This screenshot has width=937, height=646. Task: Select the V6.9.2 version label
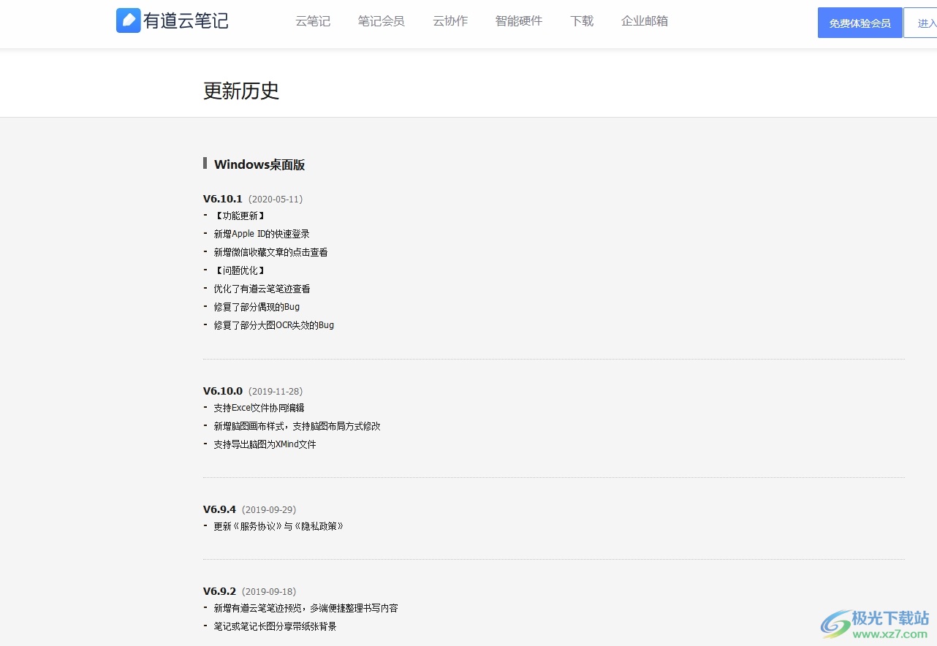coord(220,591)
